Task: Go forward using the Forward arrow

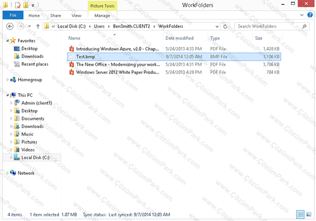Action: (x=21, y=26)
